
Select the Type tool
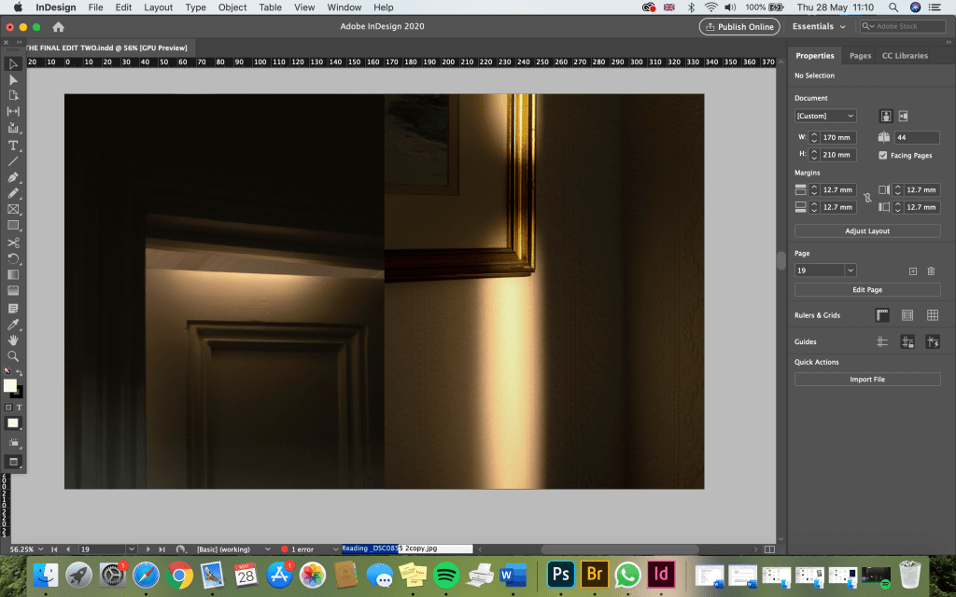pos(13,145)
